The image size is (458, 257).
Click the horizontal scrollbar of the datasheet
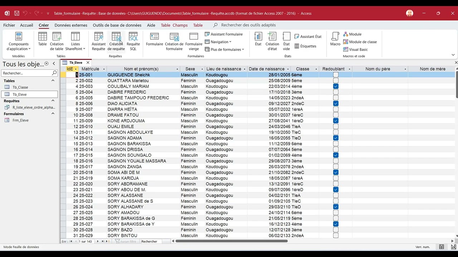[232, 241]
